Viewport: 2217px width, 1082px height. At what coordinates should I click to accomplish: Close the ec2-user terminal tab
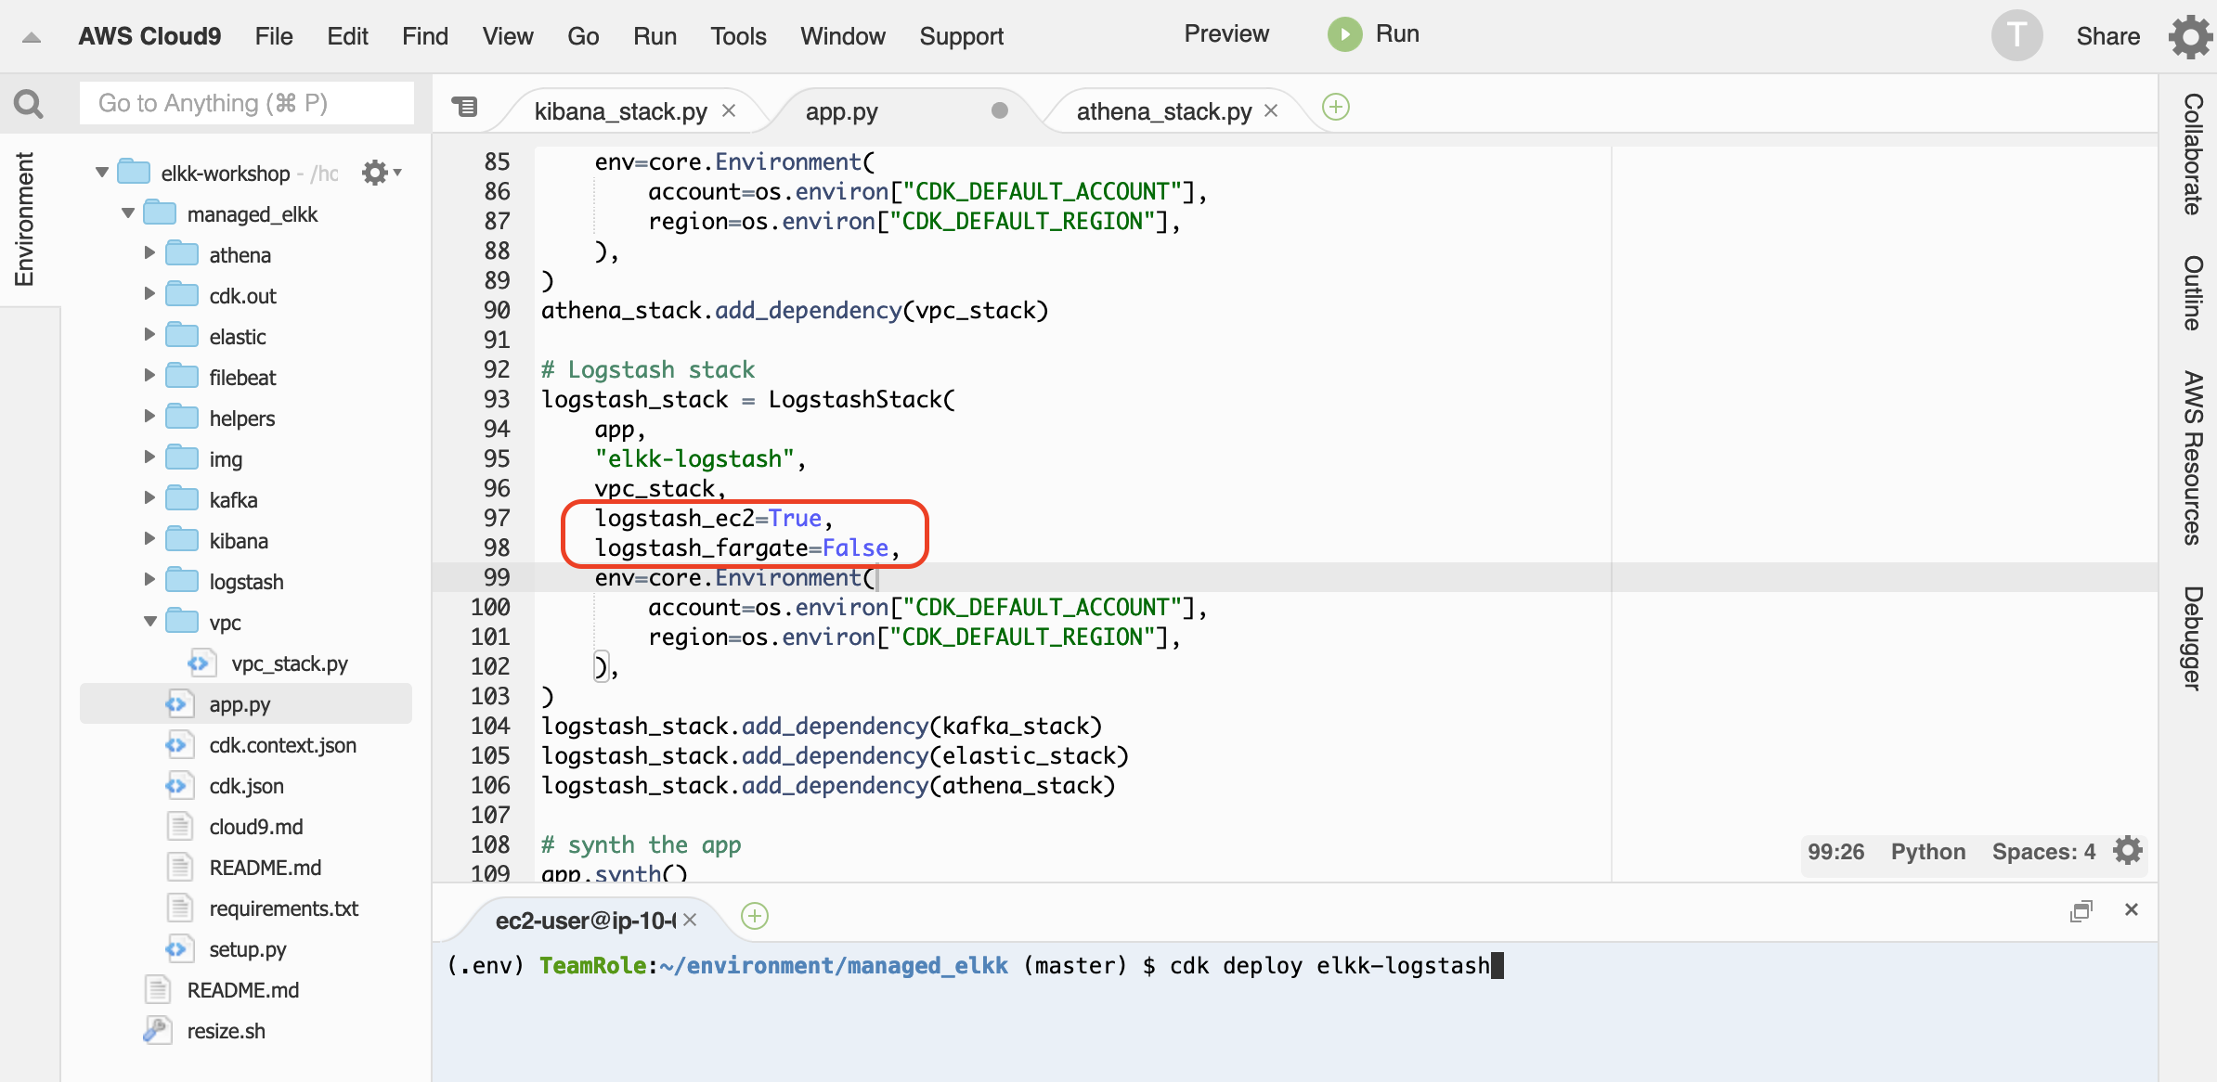tap(690, 920)
